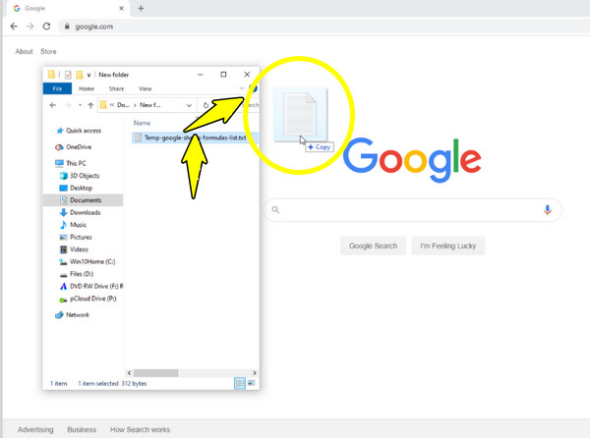The image size is (590, 438).
Task: Click the quick access toolbar properties icon
Action: point(68,75)
